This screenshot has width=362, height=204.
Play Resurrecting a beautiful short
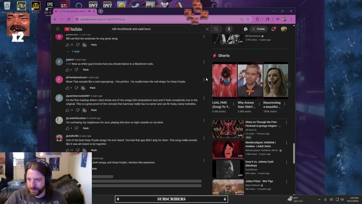(276, 81)
